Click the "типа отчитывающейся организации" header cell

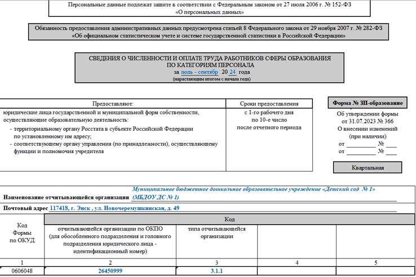coord(216,233)
